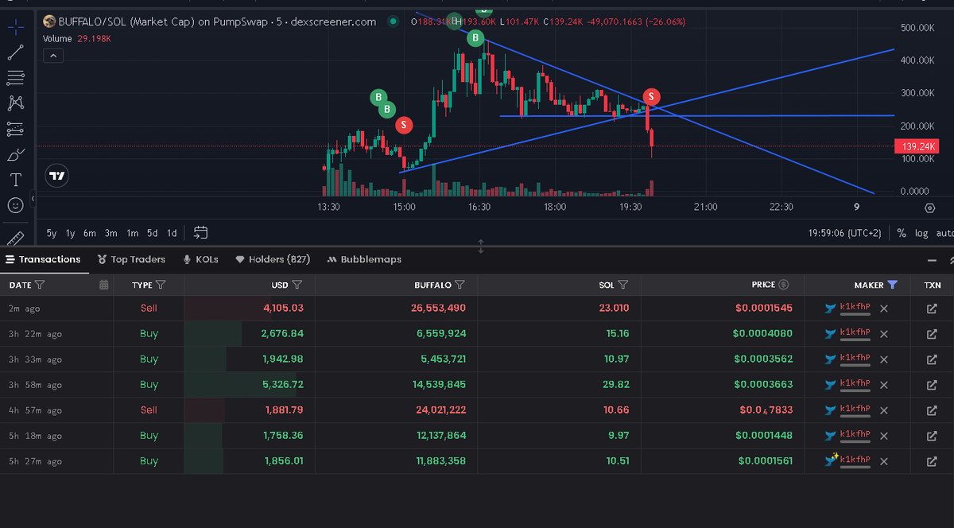954x528 pixels.
Task: Set chart range to 1m
Action: 132,233
